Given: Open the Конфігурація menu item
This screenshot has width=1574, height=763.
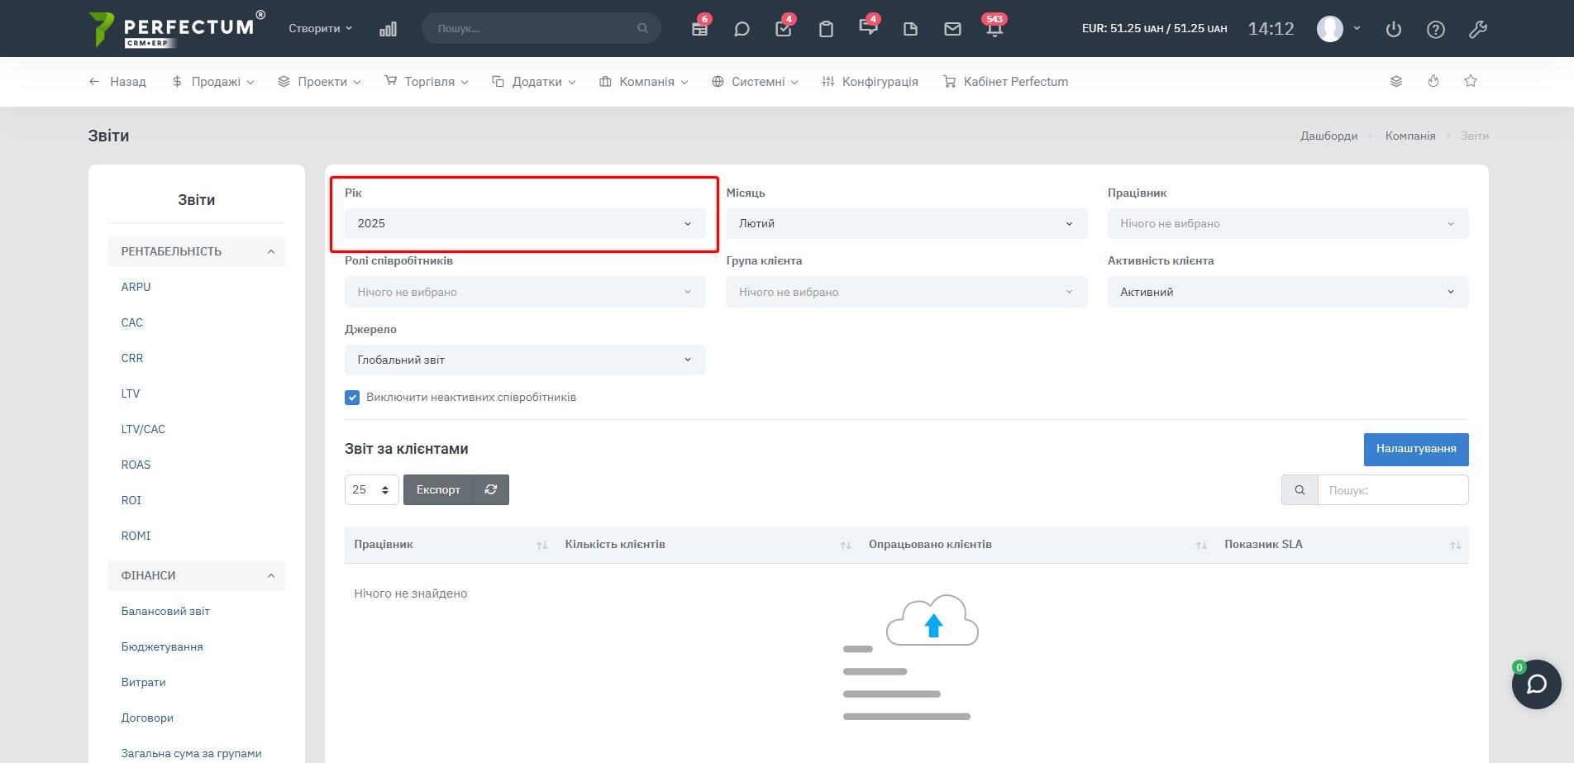Looking at the screenshot, I should point(870,82).
